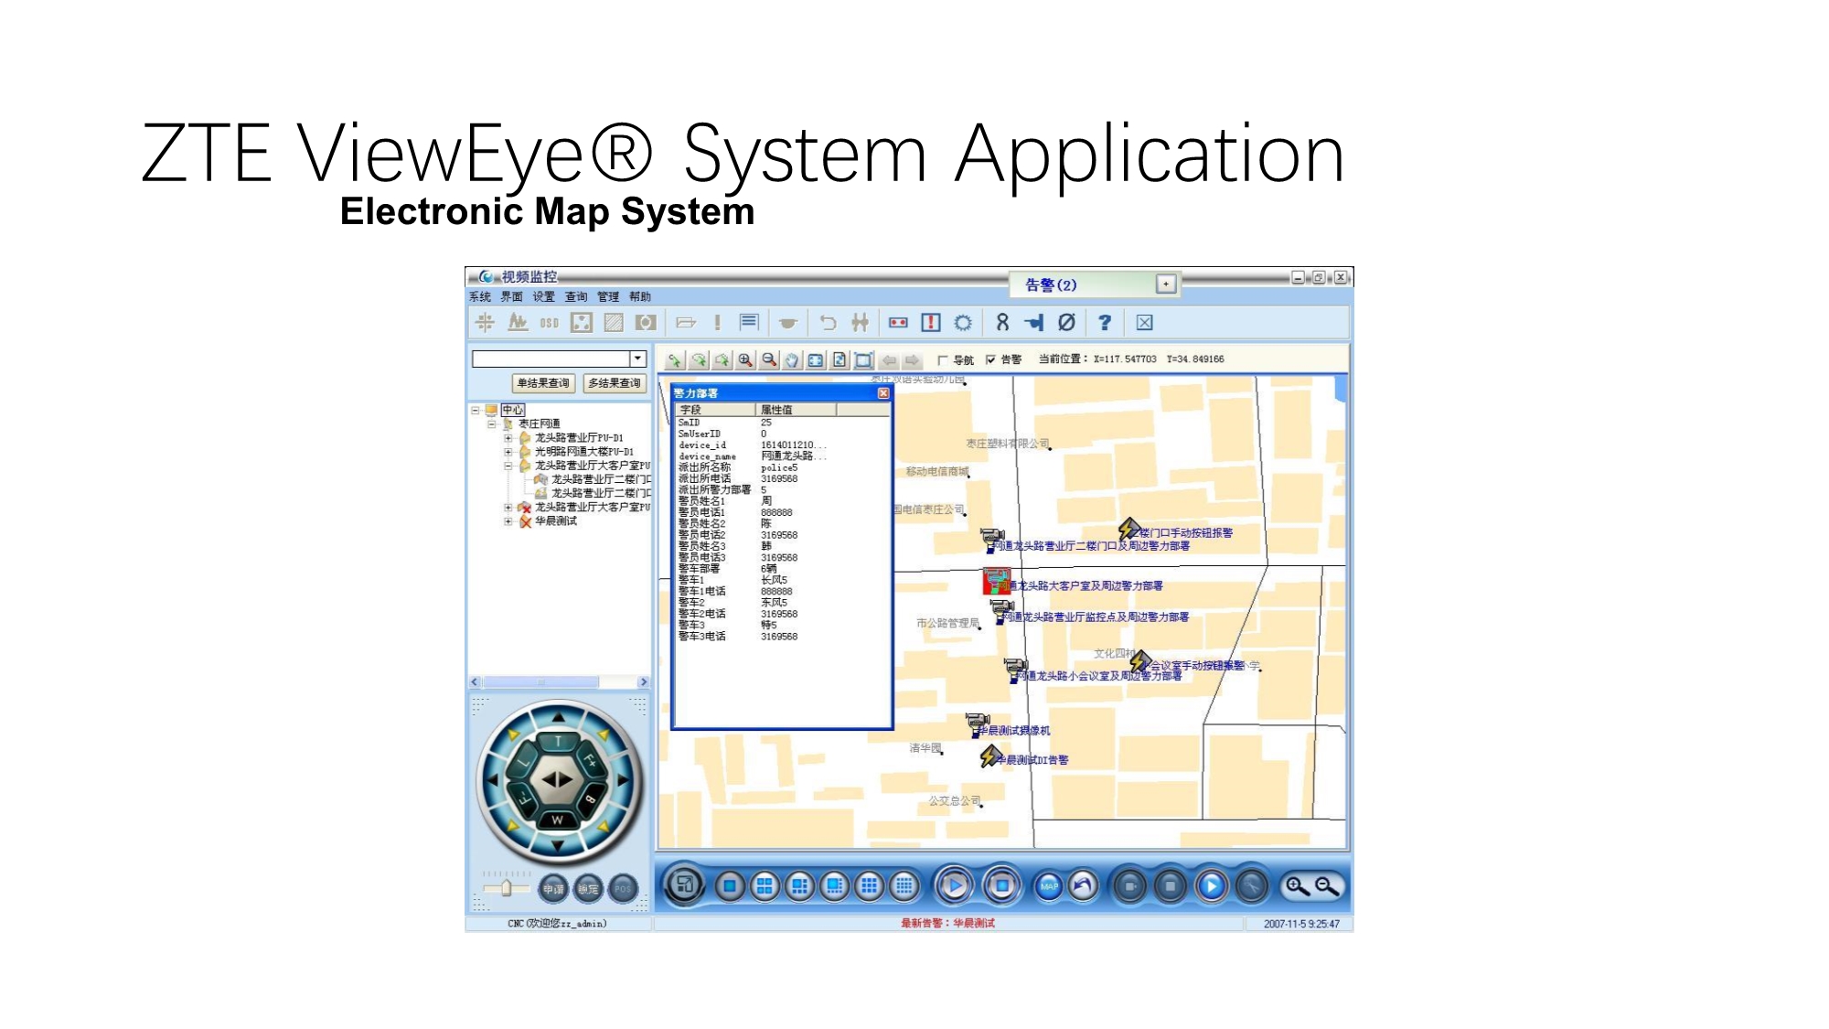Click the back arrow button in bottom bar
Screen dimensions: 1829x1029
coord(1084,885)
